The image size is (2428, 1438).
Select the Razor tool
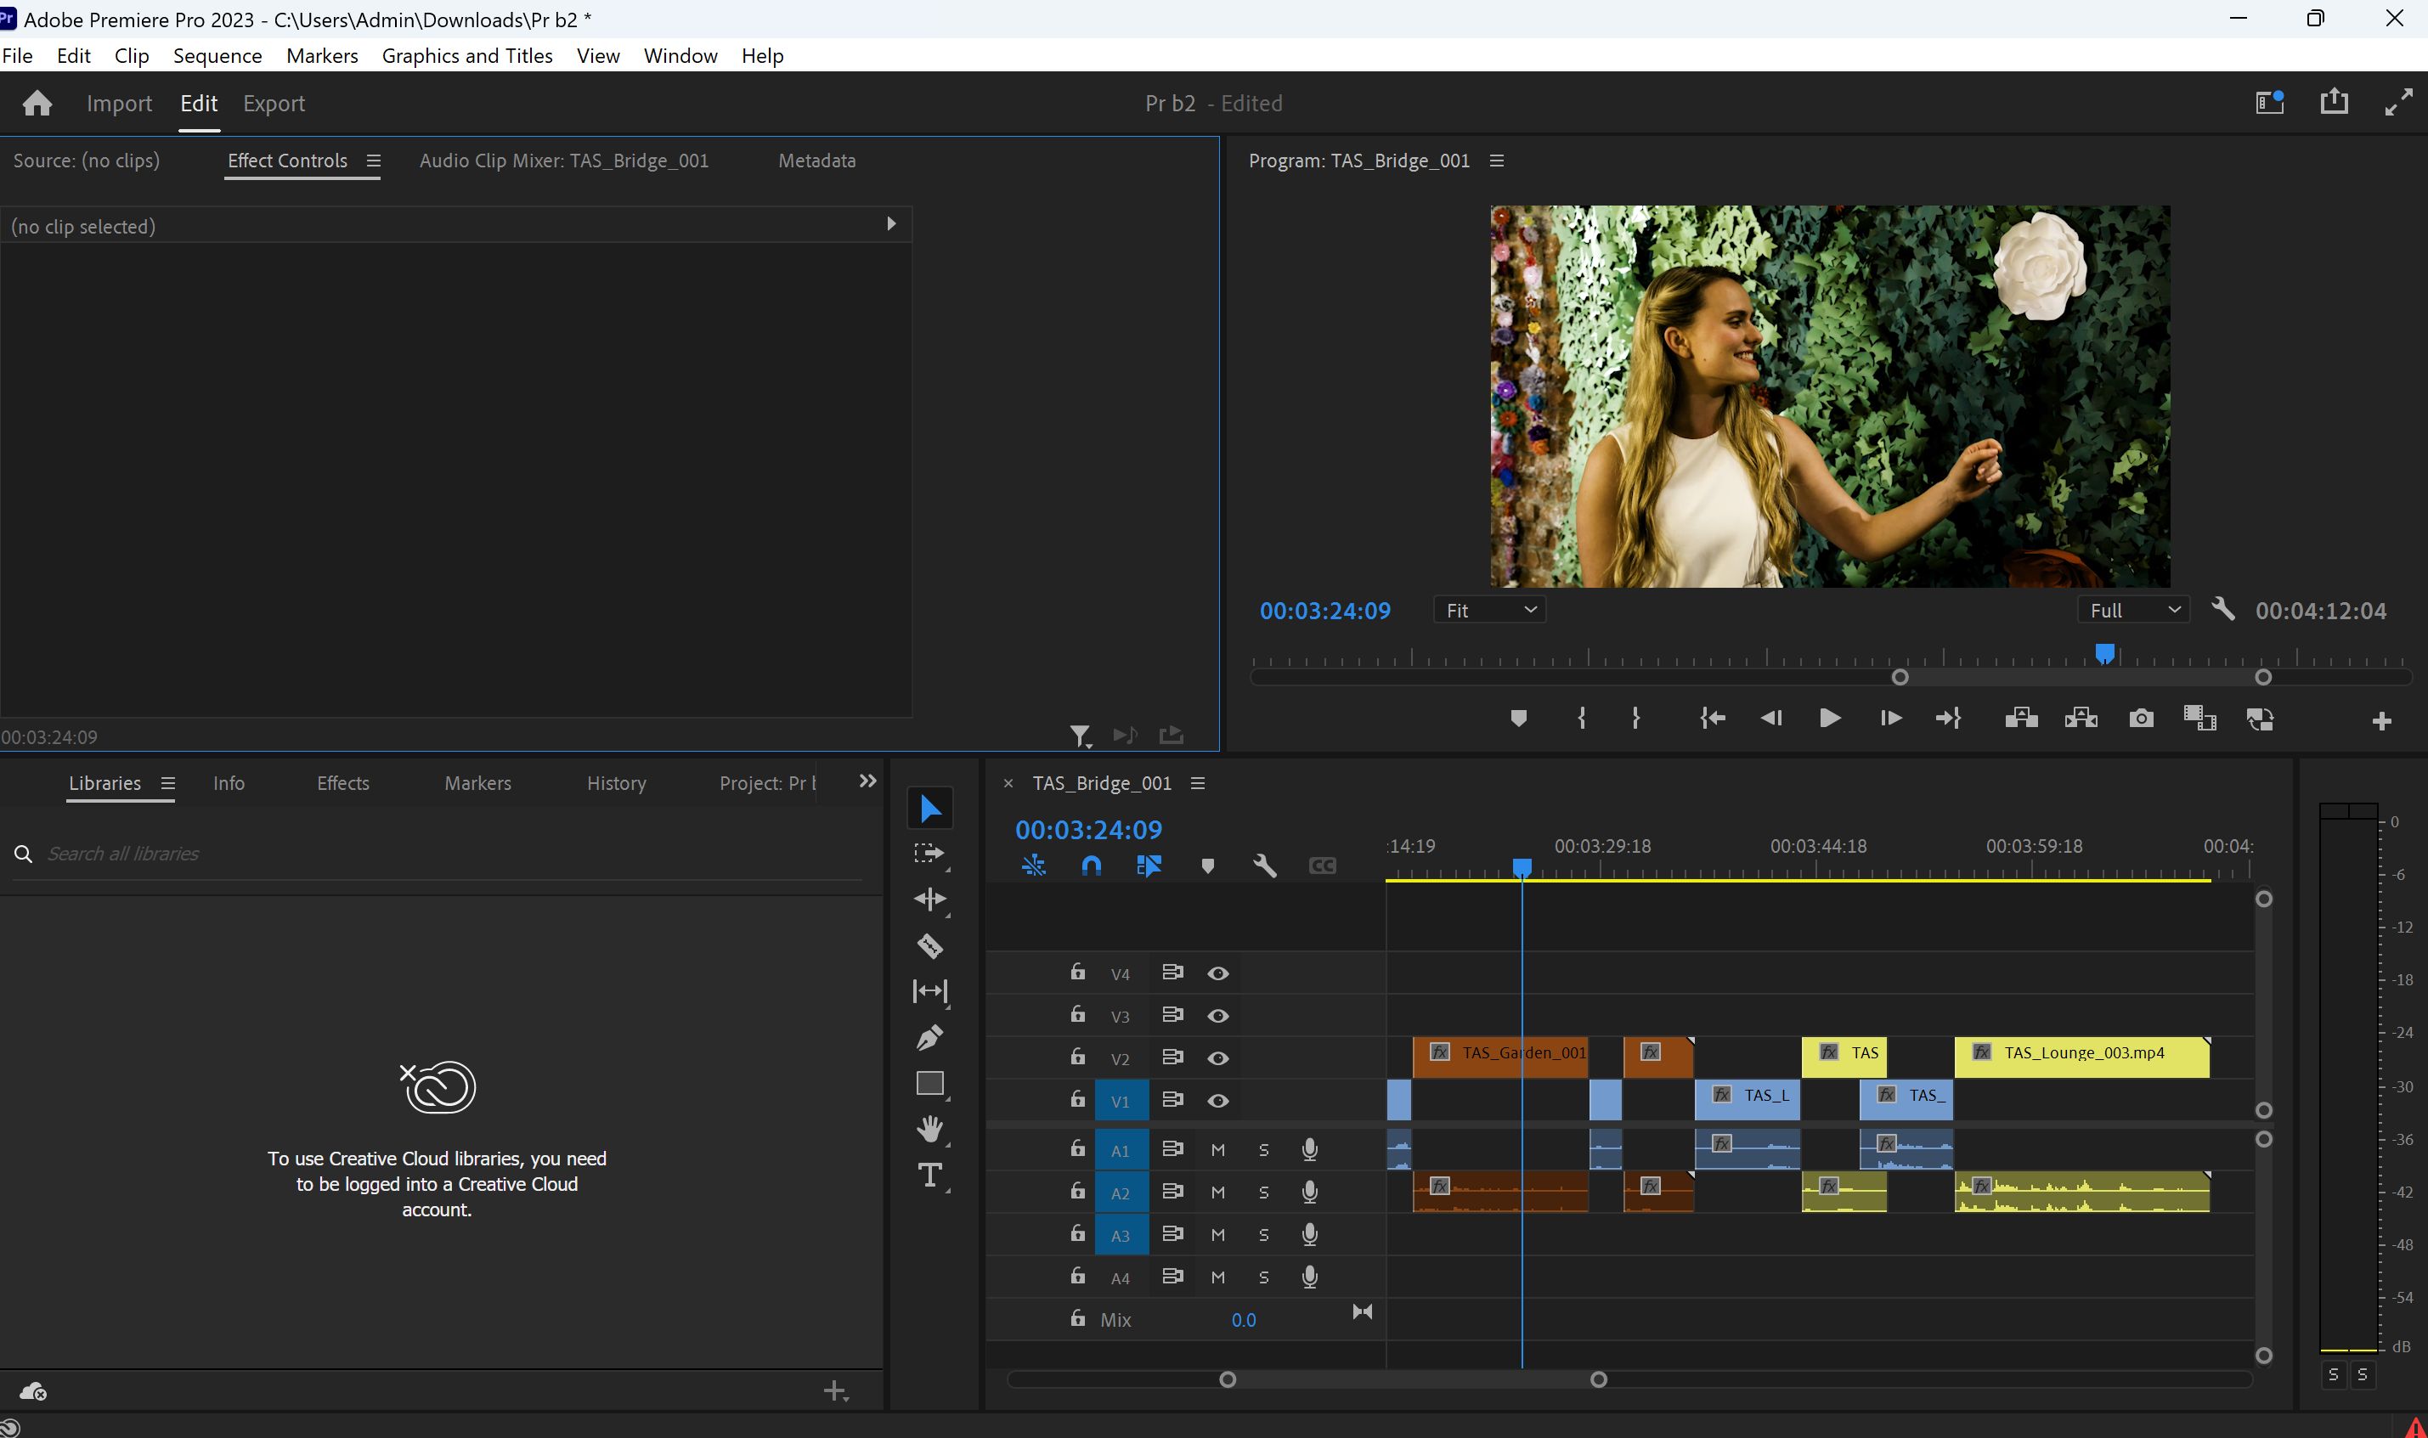929,945
